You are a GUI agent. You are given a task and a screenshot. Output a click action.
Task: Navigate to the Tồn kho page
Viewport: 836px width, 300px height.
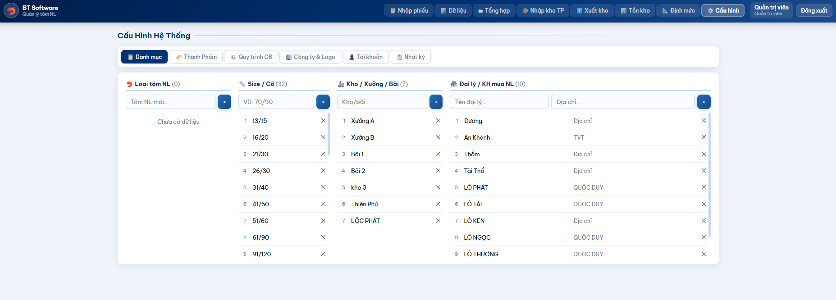[635, 10]
